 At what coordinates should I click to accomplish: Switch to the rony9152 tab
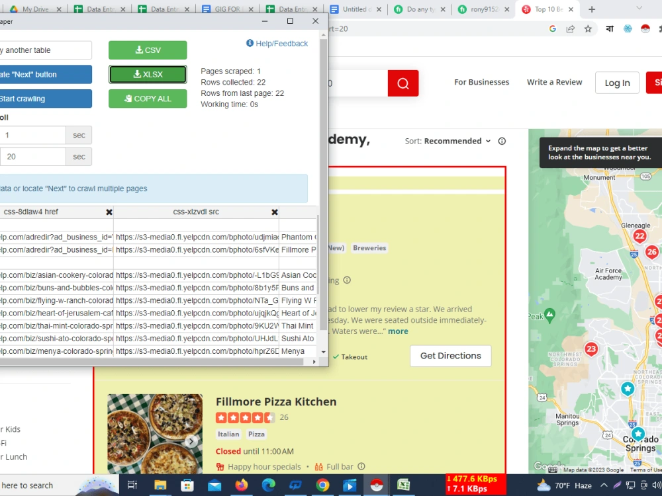coord(484,9)
